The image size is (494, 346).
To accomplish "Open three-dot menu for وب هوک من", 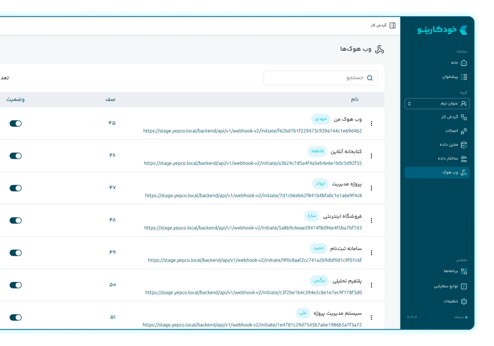I will pos(371,124).
